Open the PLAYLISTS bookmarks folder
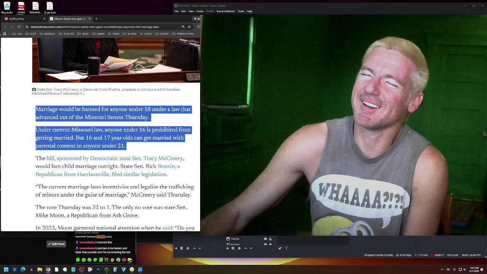 point(66,34)
